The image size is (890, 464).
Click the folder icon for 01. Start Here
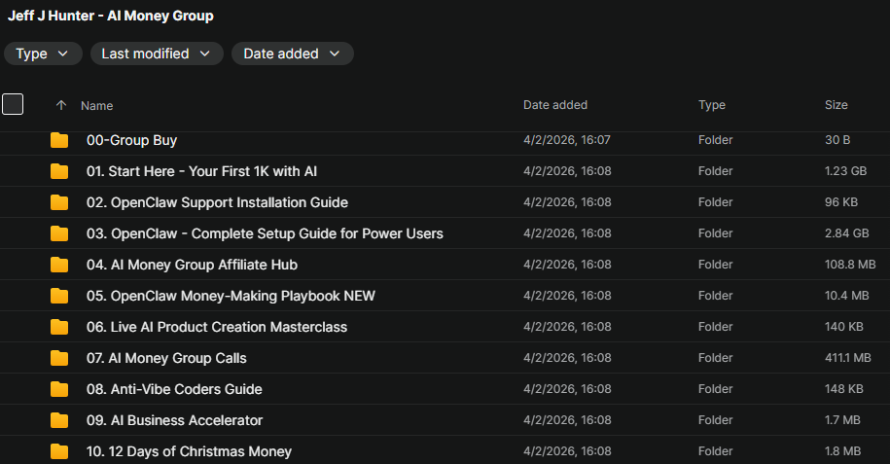point(59,171)
